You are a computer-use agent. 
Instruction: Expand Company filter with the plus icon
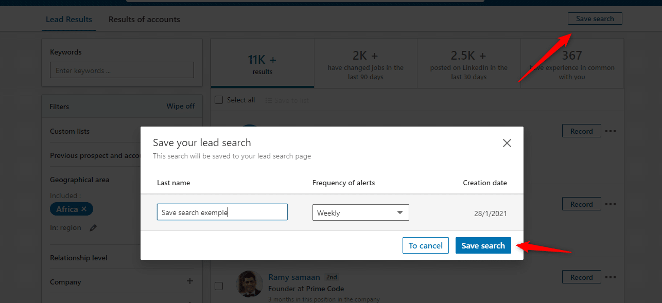[190, 281]
